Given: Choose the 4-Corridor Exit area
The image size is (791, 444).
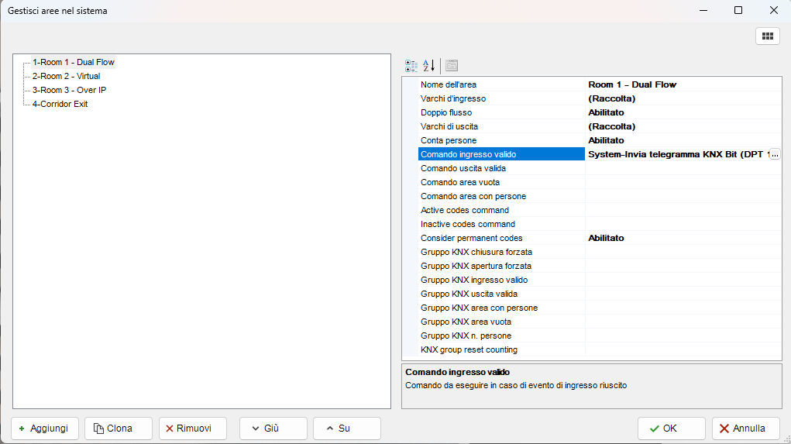Looking at the screenshot, I should click(x=60, y=104).
